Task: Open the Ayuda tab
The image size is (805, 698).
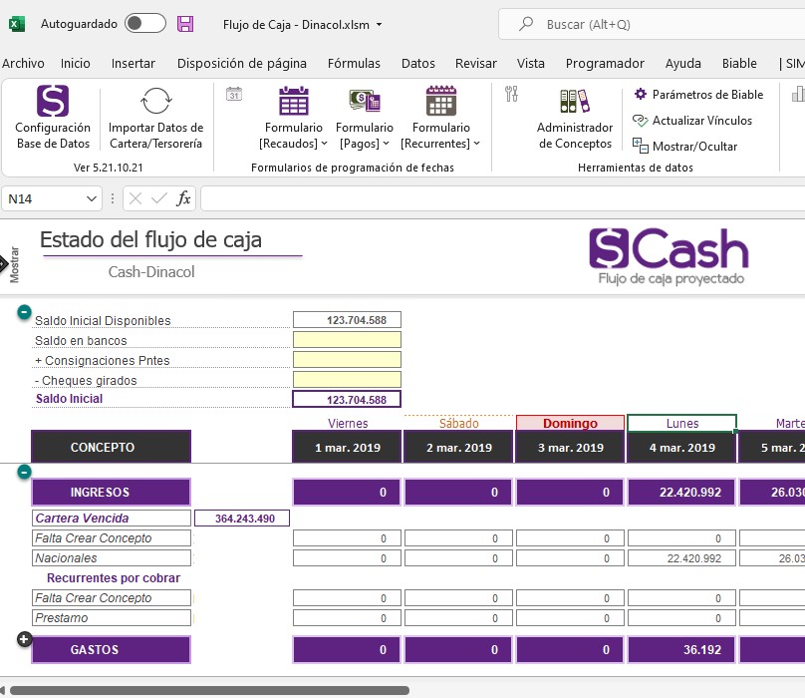Action: coord(682,63)
